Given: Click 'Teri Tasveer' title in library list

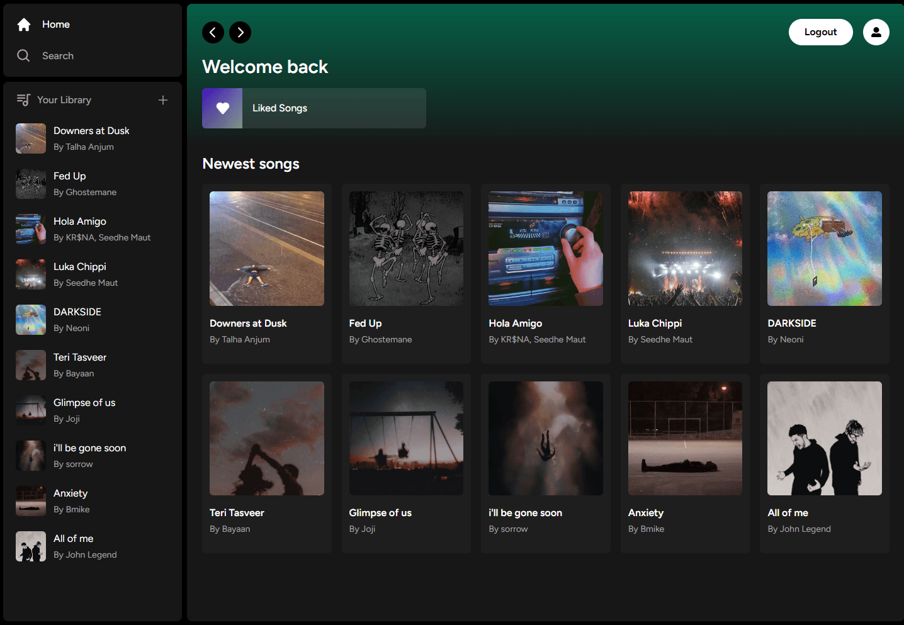Looking at the screenshot, I should pos(80,358).
